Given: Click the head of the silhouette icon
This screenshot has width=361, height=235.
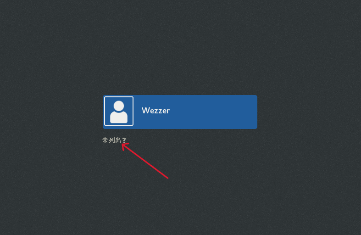Looking at the screenshot, I should coord(119,106).
